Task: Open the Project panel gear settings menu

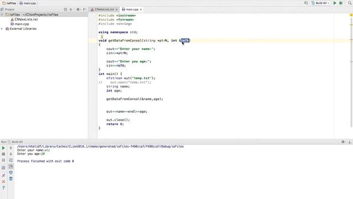Action: tap(78, 9)
